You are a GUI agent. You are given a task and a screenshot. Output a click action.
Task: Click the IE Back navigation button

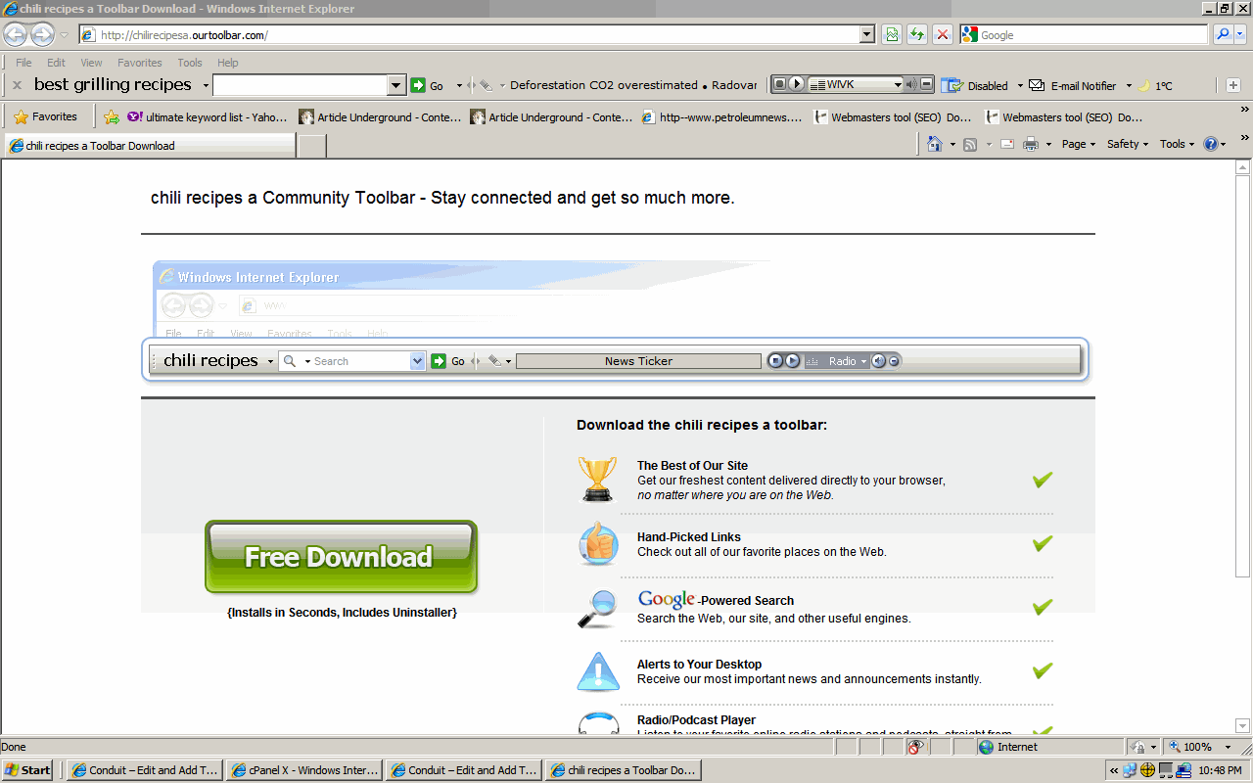tap(16, 35)
